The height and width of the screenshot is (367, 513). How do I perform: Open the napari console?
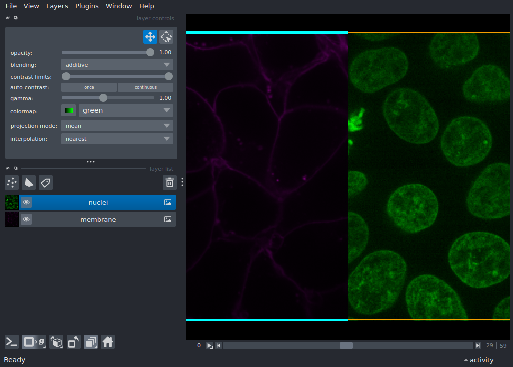[12, 342]
